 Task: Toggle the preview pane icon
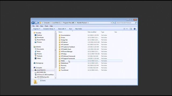pos(131,29)
